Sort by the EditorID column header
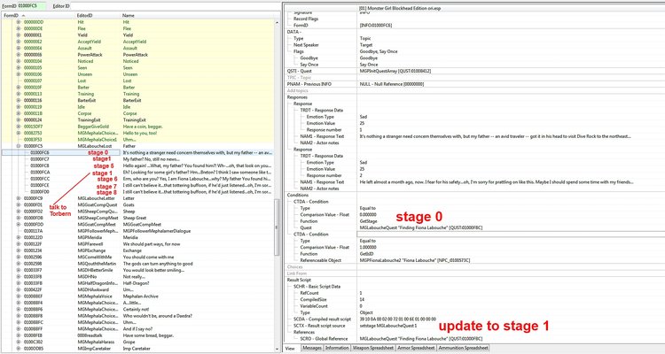Viewport: 665px width, 354px height. (x=98, y=16)
